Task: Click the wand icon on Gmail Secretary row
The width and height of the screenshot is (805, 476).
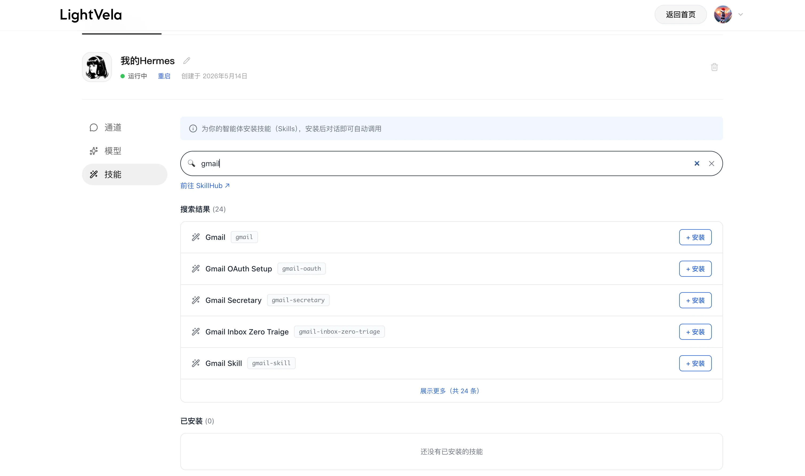Action: click(196, 300)
